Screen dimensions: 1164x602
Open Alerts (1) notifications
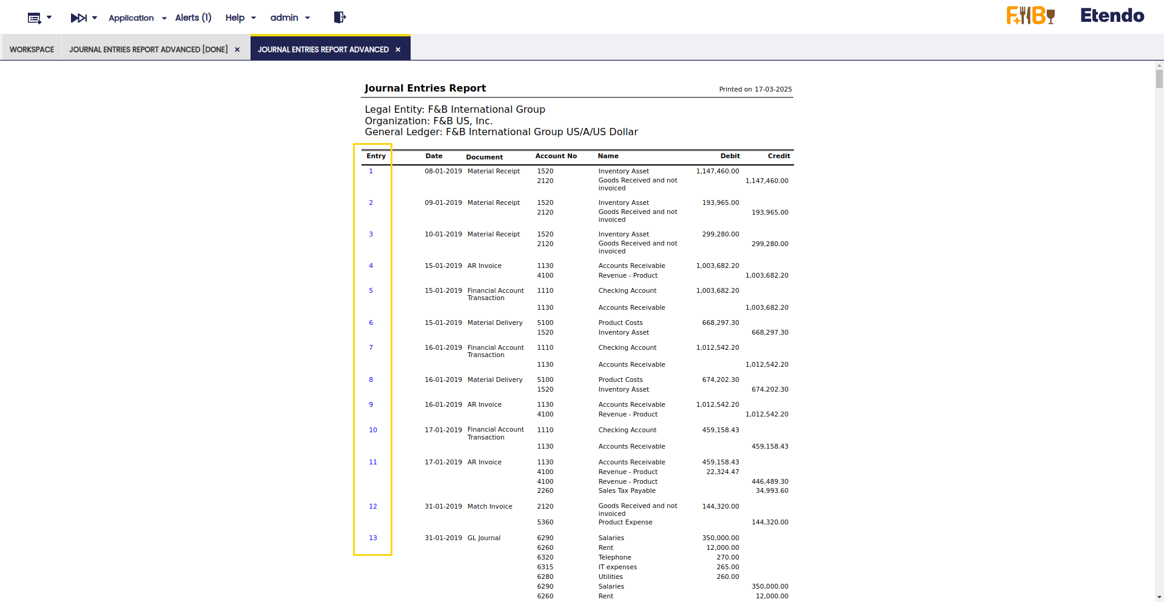pos(193,18)
